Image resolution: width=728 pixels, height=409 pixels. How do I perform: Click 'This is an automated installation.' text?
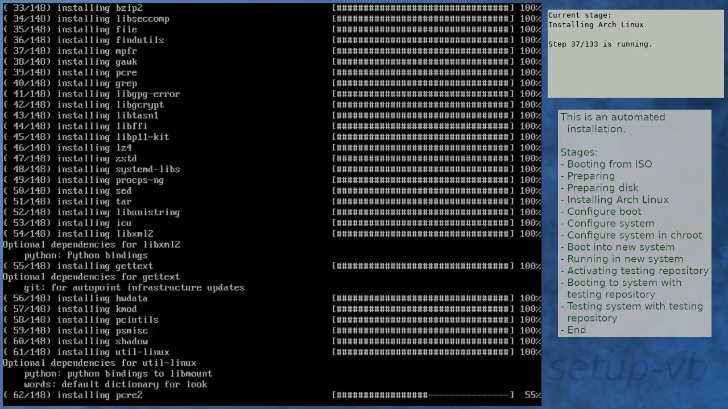click(x=613, y=123)
